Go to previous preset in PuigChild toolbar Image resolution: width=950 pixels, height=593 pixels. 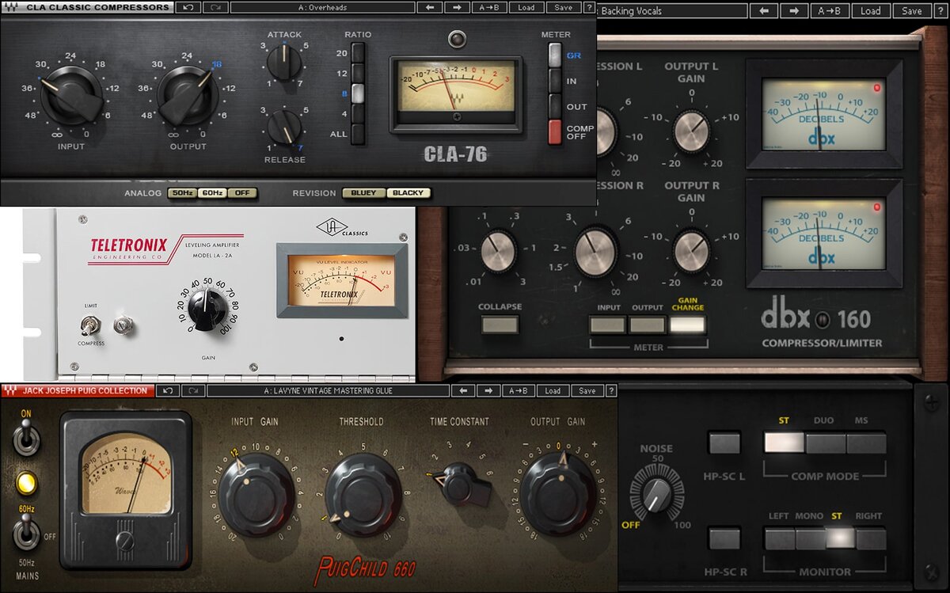tap(462, 390)
